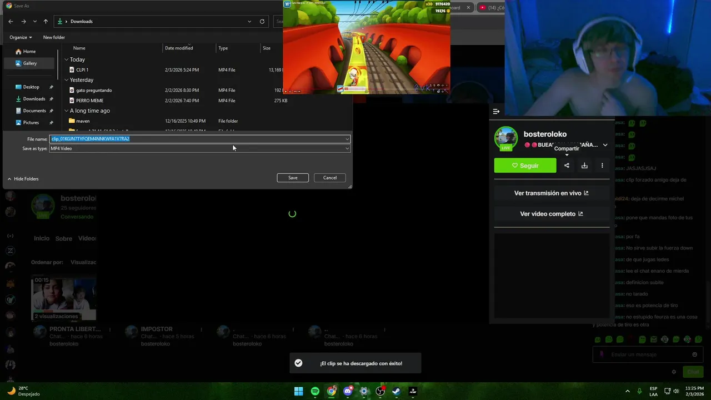Close the browser tab beside YouTube tab
The width and height of the screenshot is (711, 400).
click(468, 8)
